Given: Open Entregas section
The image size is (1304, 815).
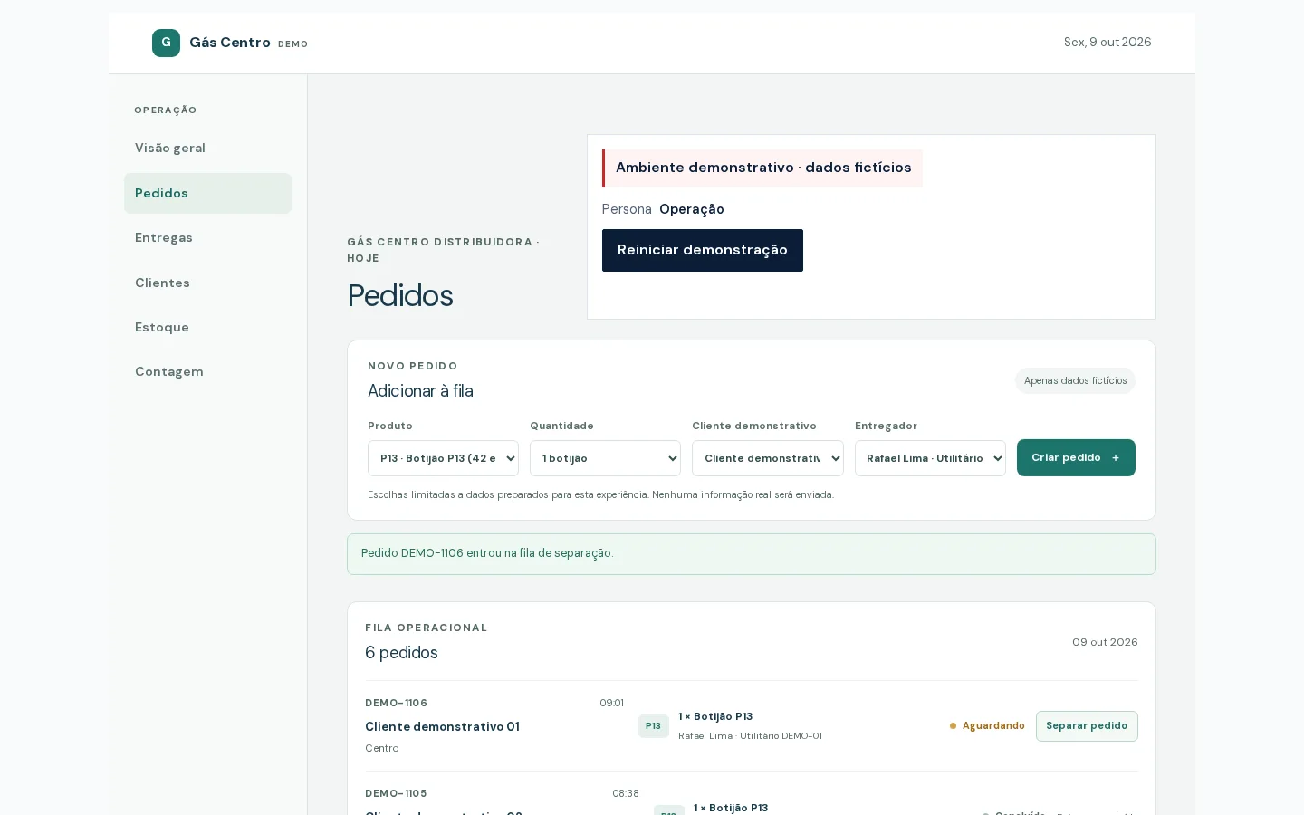Looking at the screenshot, I should pyautogui.click(x=207, y=237).
